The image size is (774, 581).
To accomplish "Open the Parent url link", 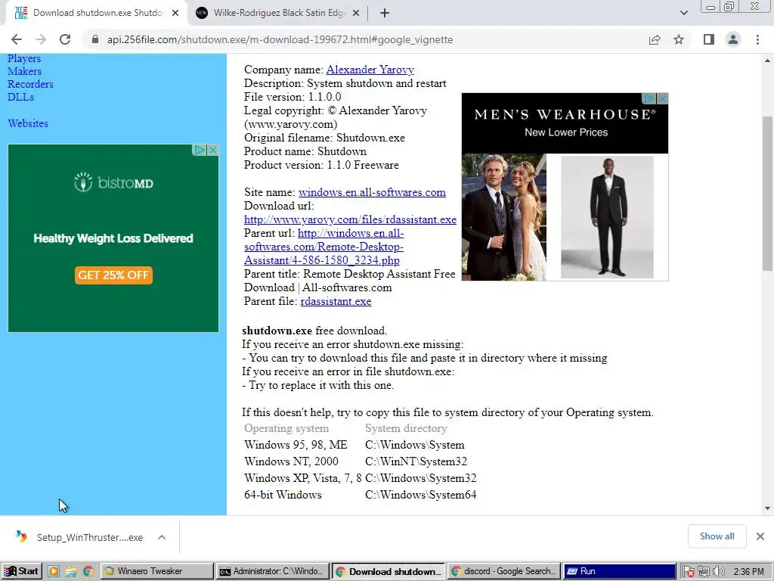I will click(x=324, y=247).
